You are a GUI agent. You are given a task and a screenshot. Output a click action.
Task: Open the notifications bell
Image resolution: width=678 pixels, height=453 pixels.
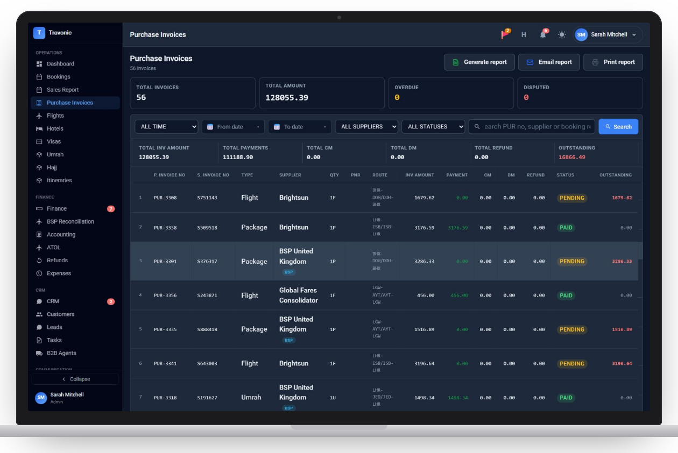(x=543, y=34)
